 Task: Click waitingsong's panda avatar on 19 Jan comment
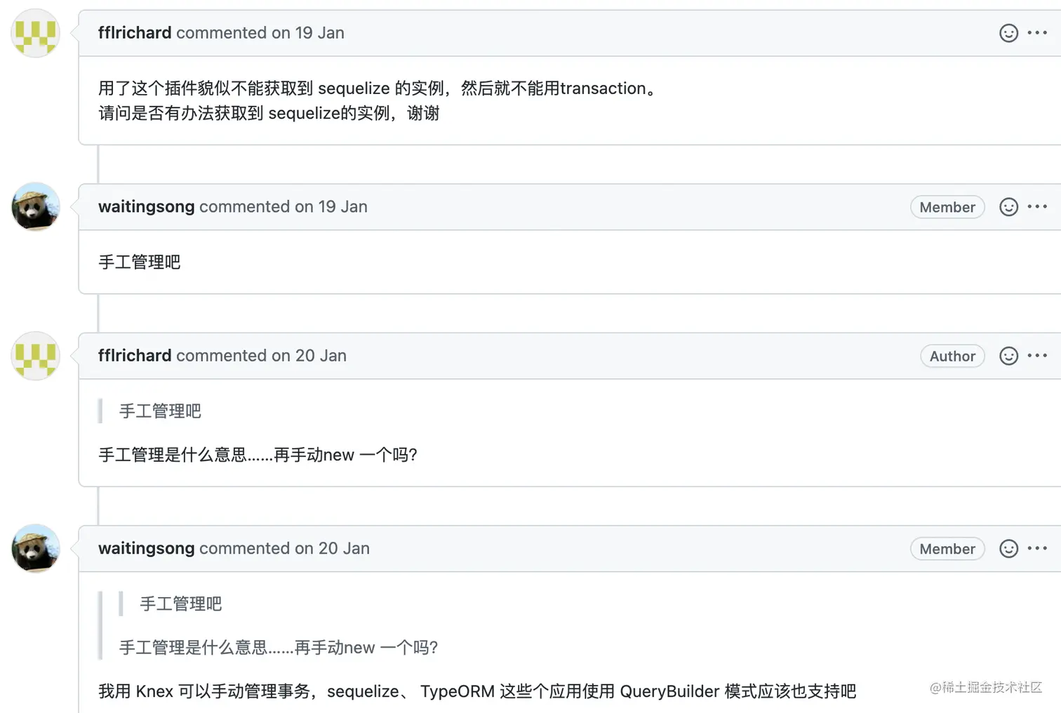pyautogui.click(x=36, y=207)
